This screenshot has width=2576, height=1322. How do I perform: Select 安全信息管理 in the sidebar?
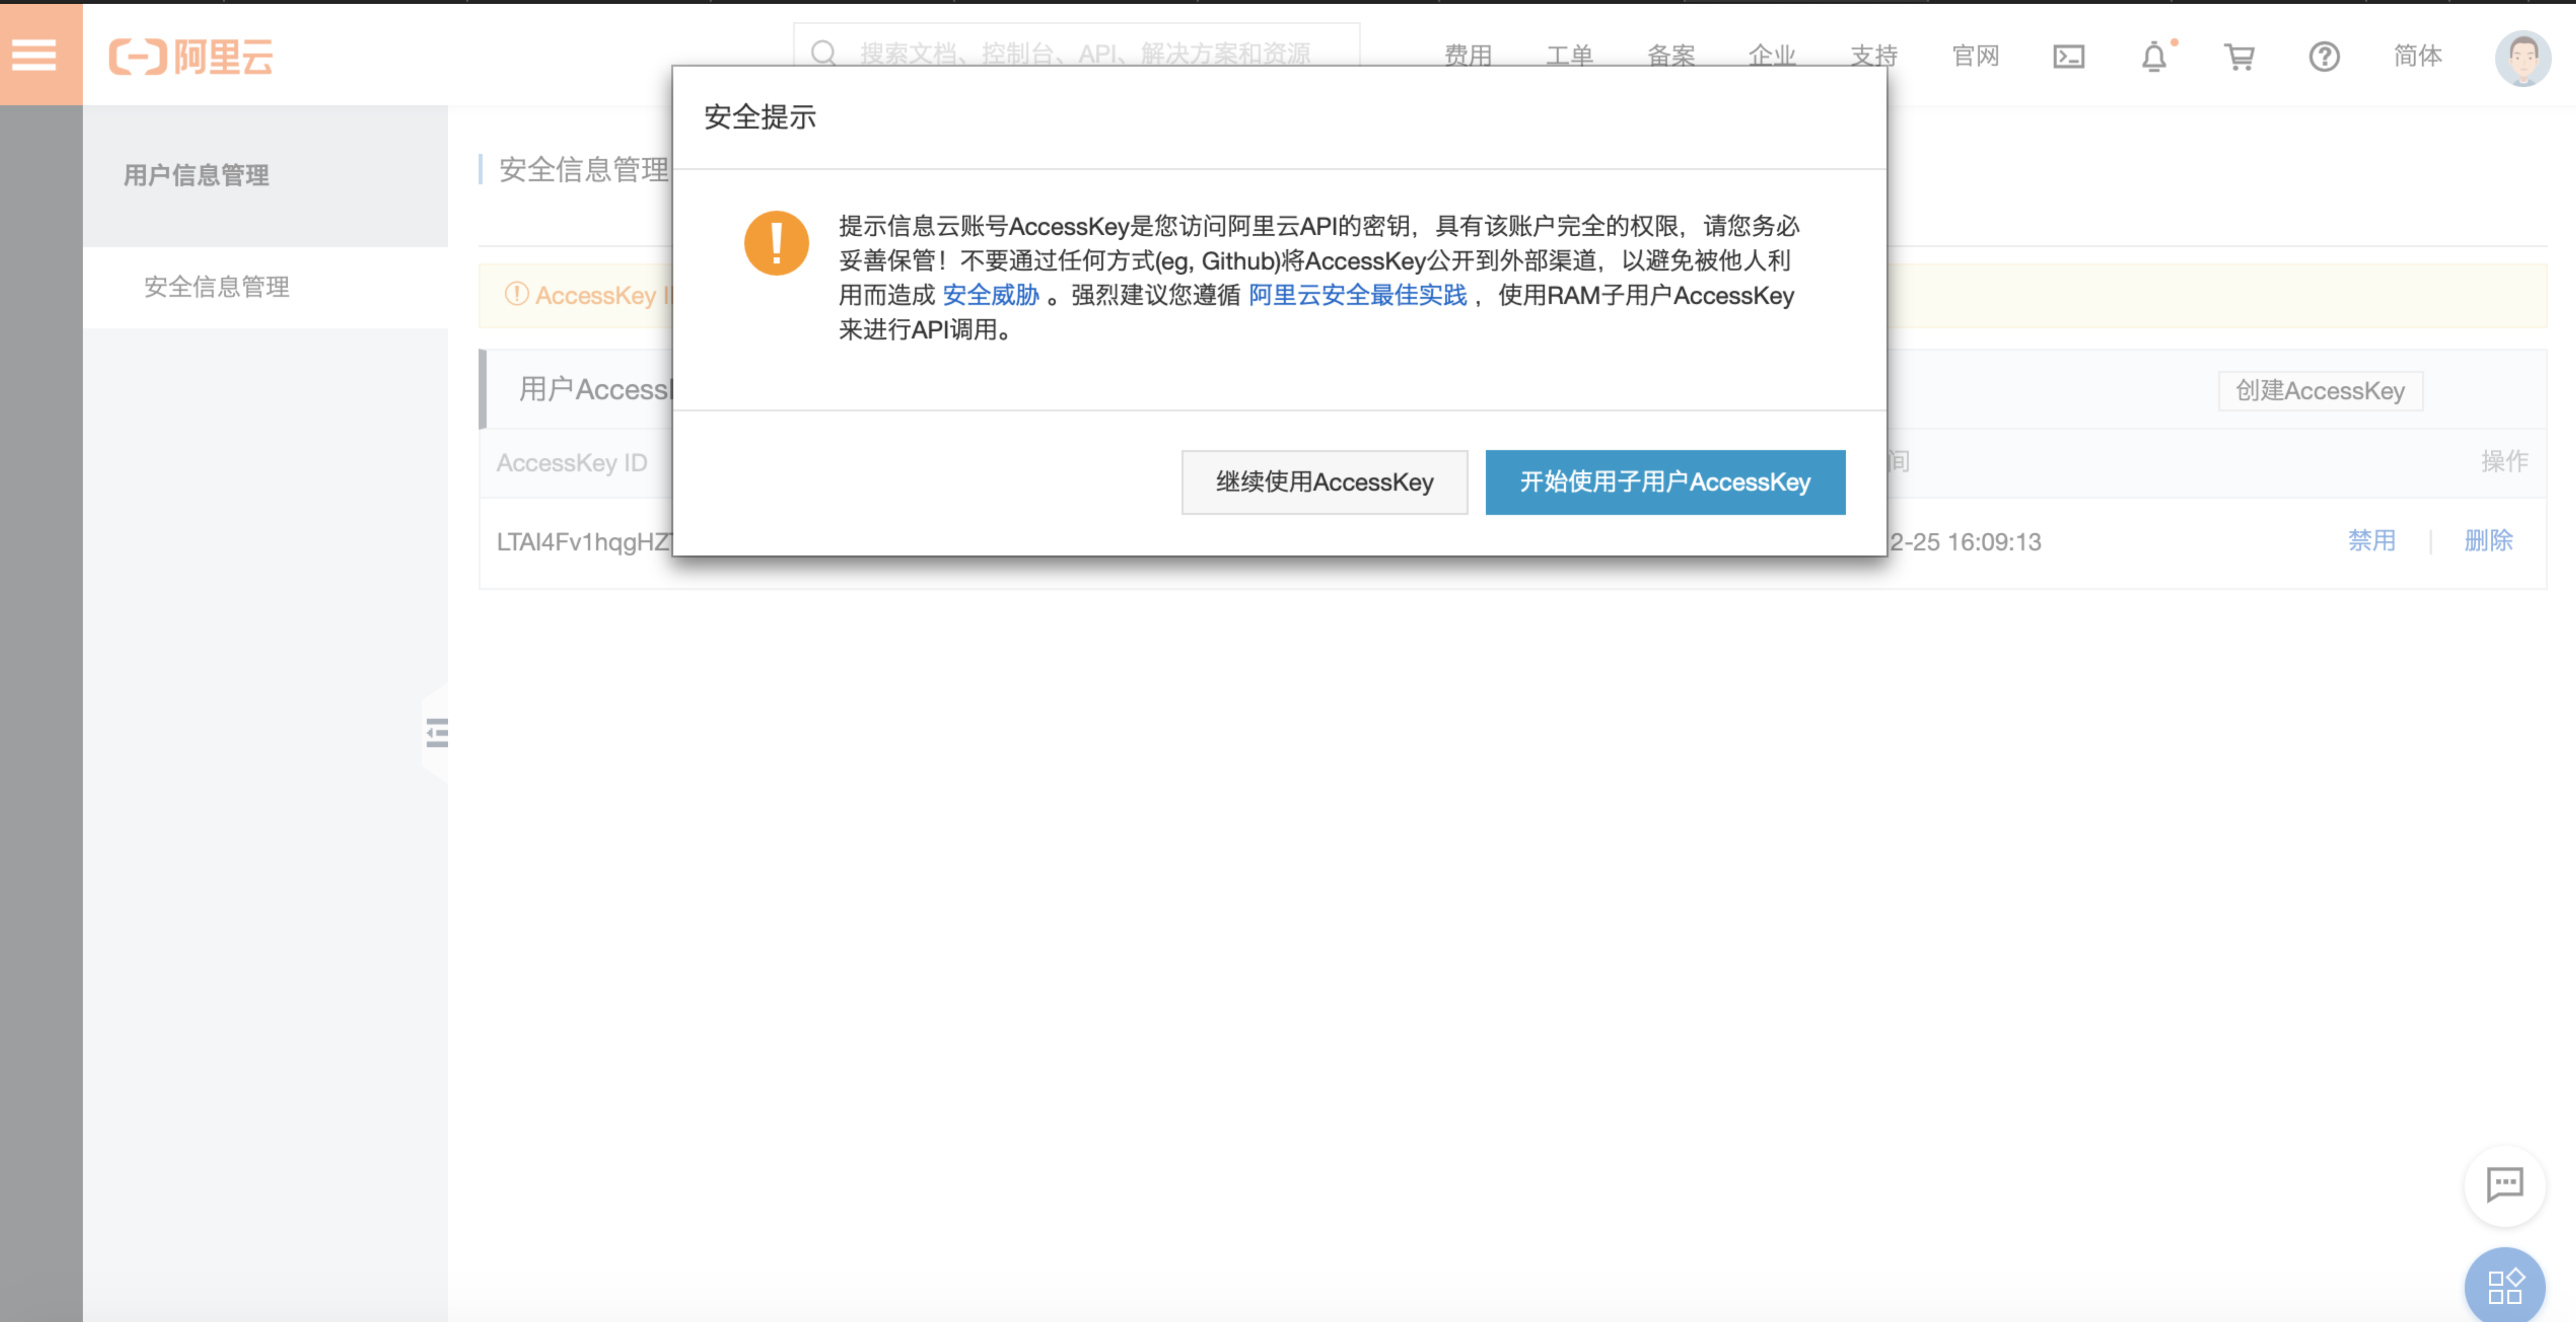click(x=265, y=287)
